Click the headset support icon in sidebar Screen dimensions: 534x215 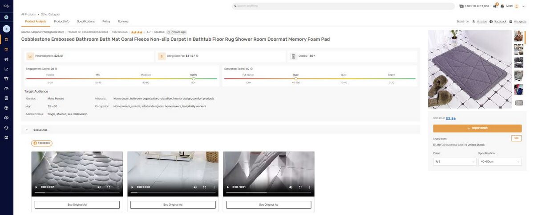click(x=6, y=128)
